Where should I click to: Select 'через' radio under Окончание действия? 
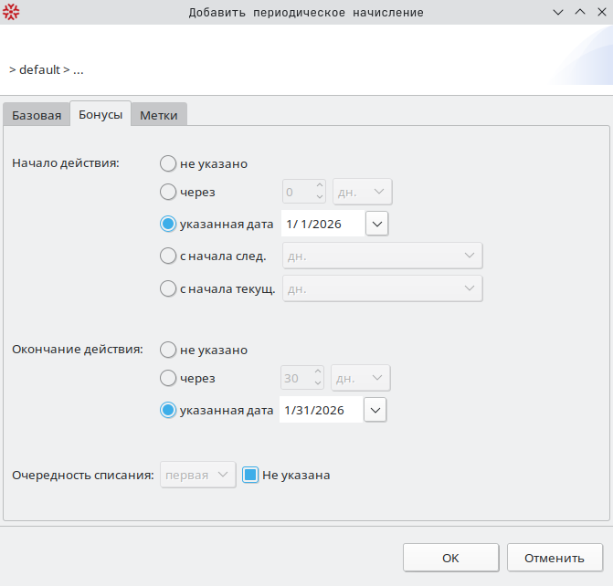pyautogui.click(x=168, y=378)
